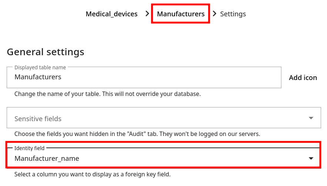Select the Settings breadcrumb item
The width and height of the screenshot is (327, 186).
[x=233, y=14]
